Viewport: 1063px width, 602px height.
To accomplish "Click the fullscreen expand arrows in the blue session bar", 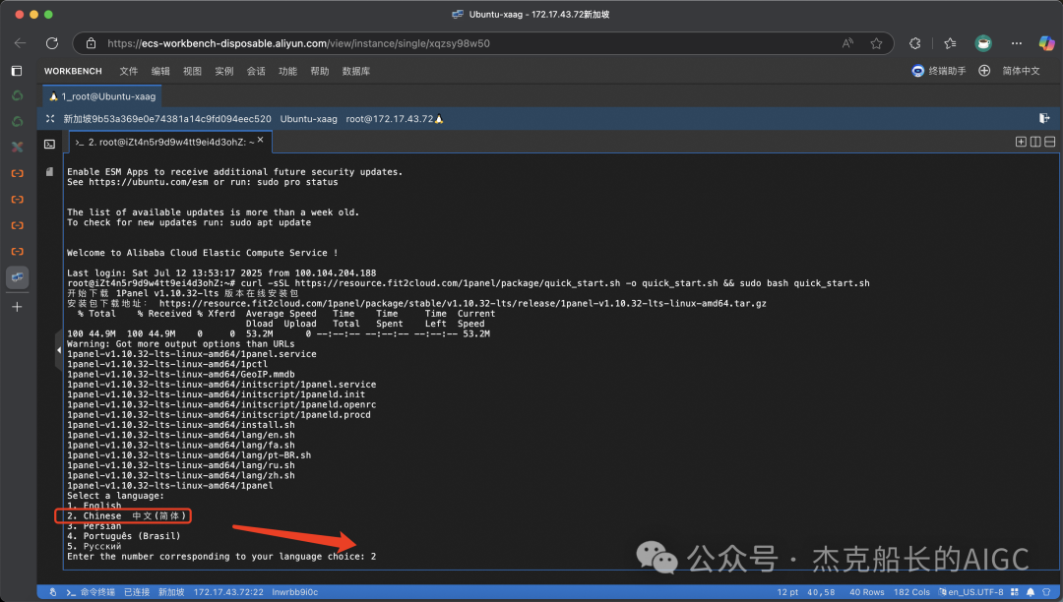I will coord(50,118).
